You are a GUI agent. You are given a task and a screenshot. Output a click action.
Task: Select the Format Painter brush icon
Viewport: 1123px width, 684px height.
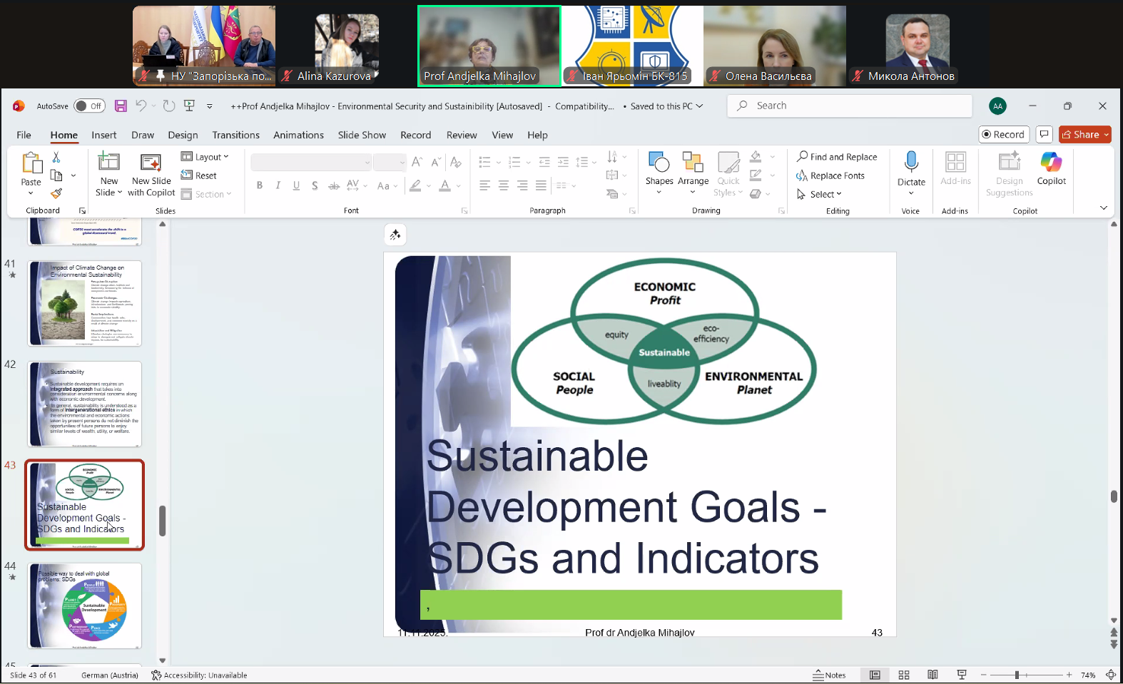[x=56, y=193]
